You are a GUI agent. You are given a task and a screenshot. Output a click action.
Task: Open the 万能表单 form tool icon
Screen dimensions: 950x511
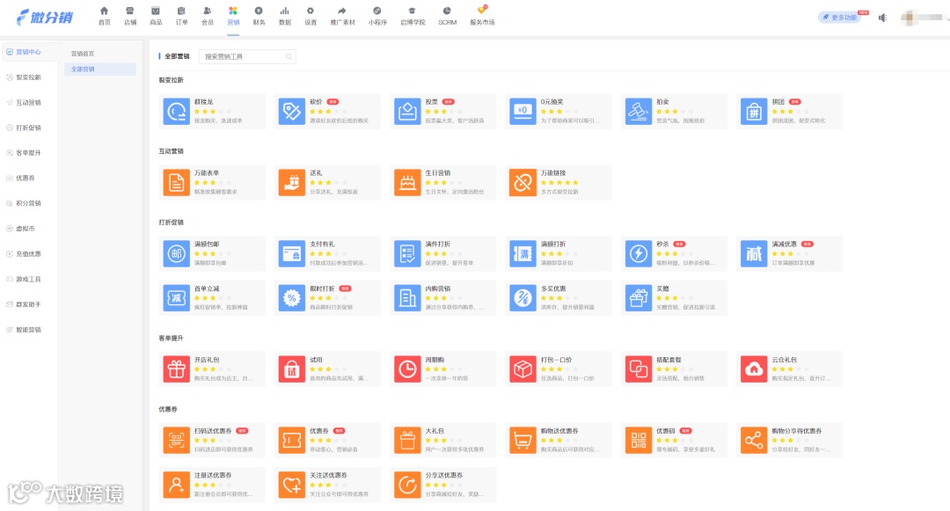coord(176,182)
